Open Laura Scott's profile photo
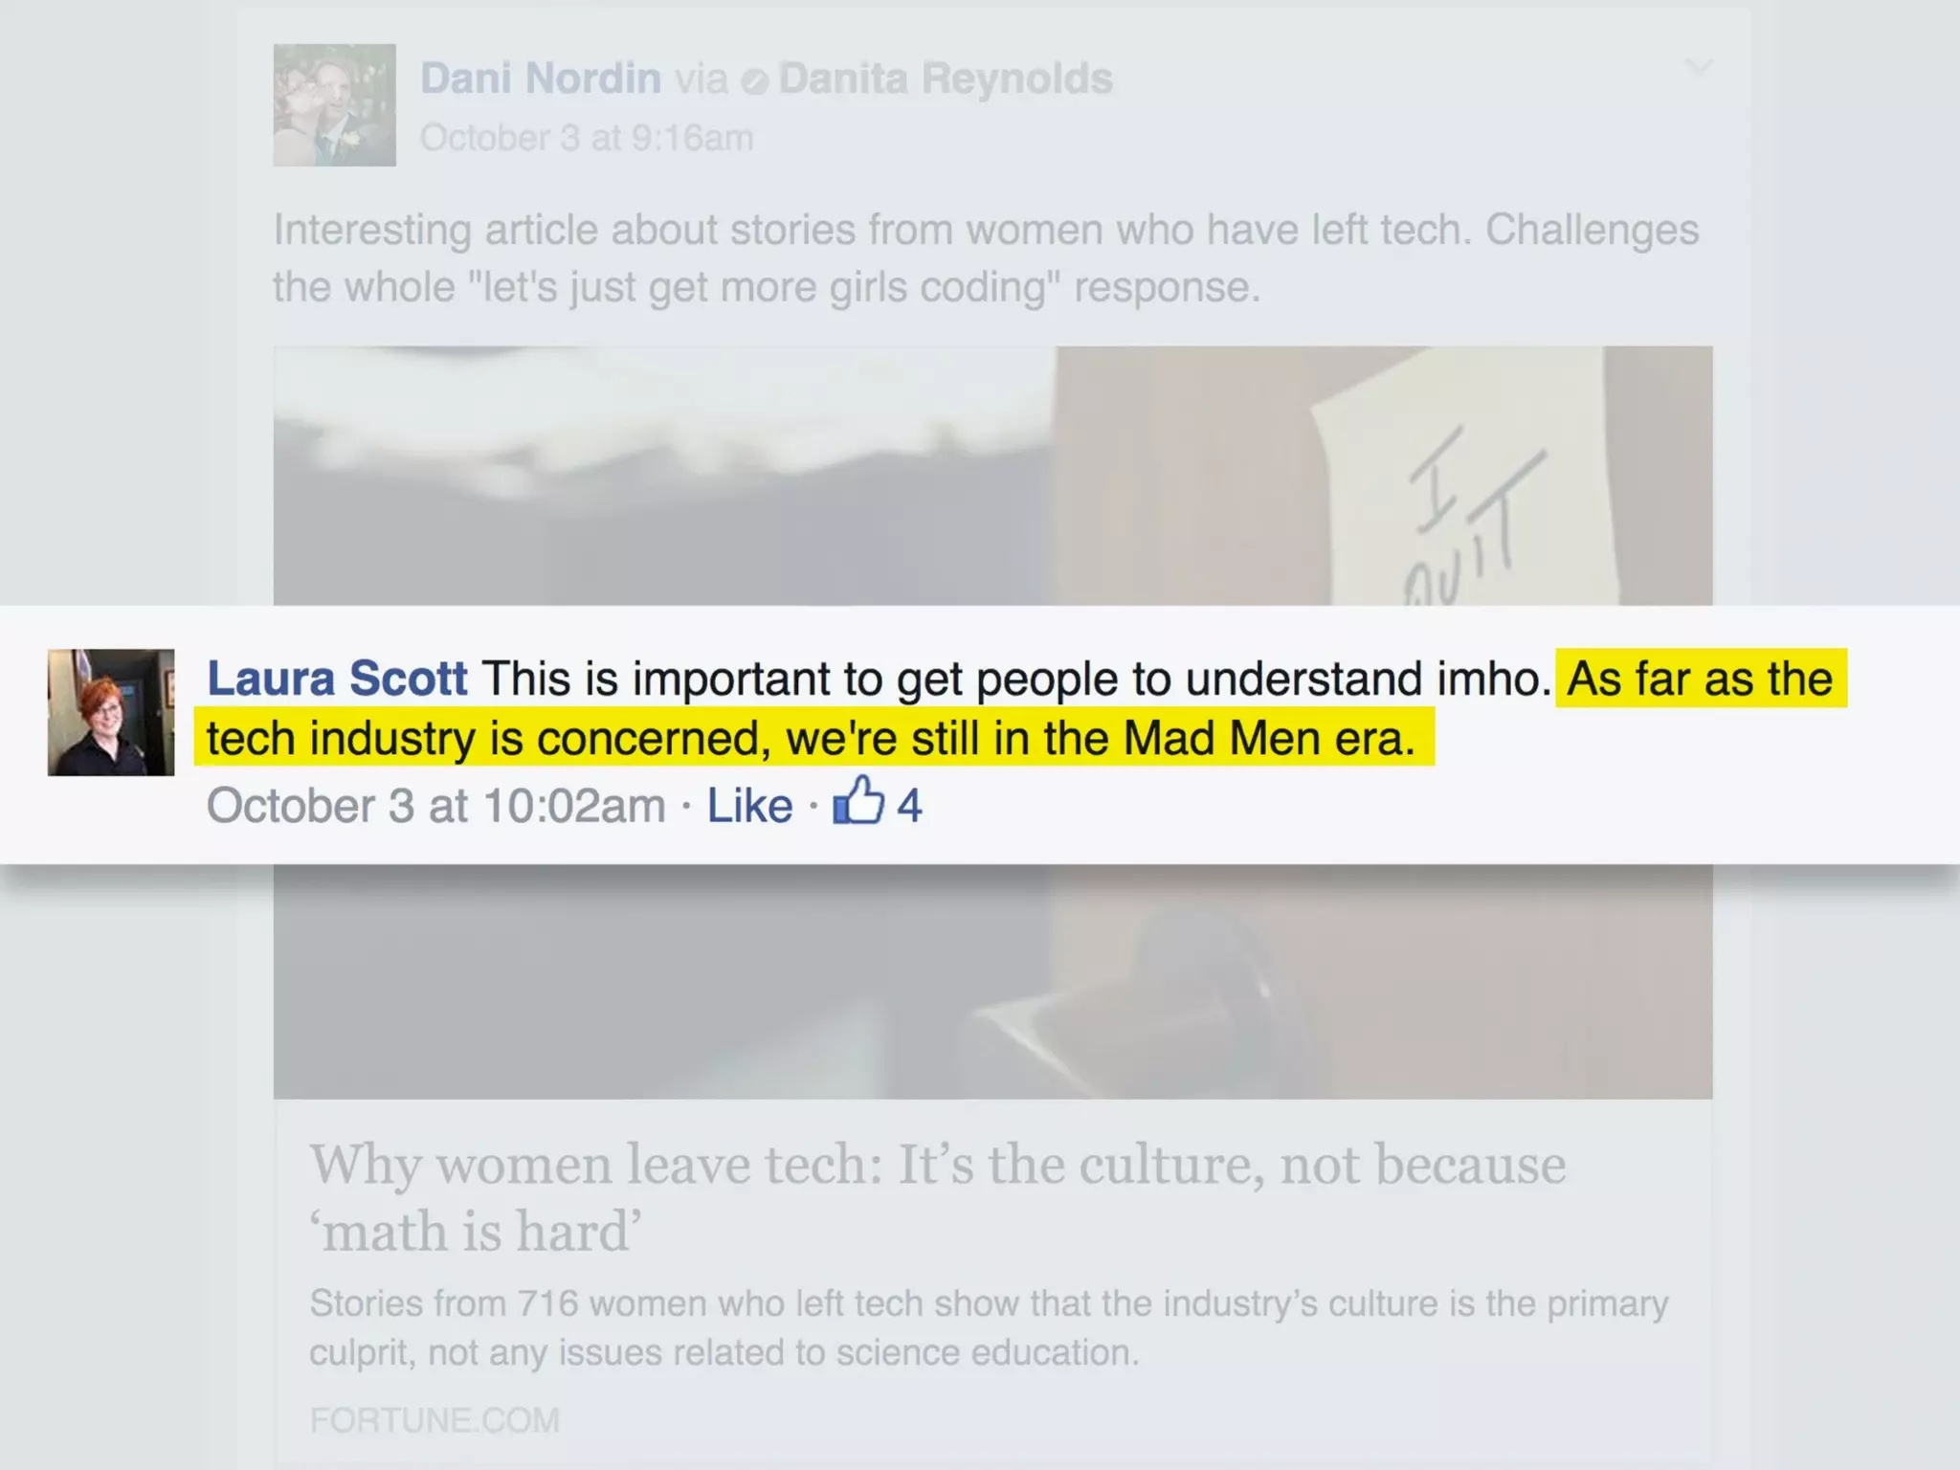Viewport: 1960px width, 1470px height. coord(111,712)
